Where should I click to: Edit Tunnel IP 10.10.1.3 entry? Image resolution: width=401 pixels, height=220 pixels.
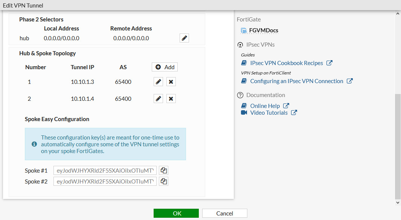pos(158,82)
